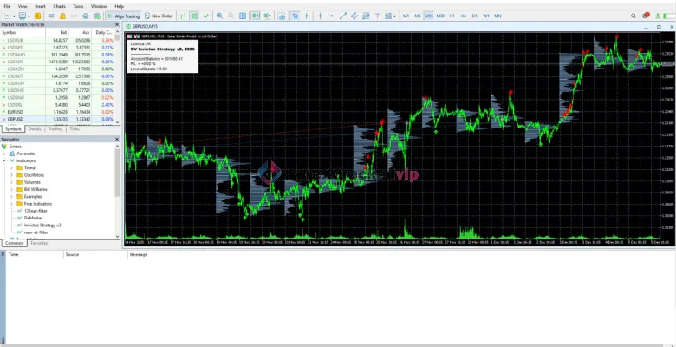Toggle the Market Watch gold icon

tap(37, 16)
